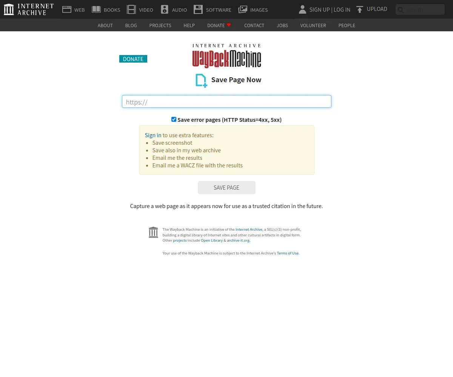Focus the top-right Search box
The width and height of the screenshot is (453, 377).
point(420,9)
